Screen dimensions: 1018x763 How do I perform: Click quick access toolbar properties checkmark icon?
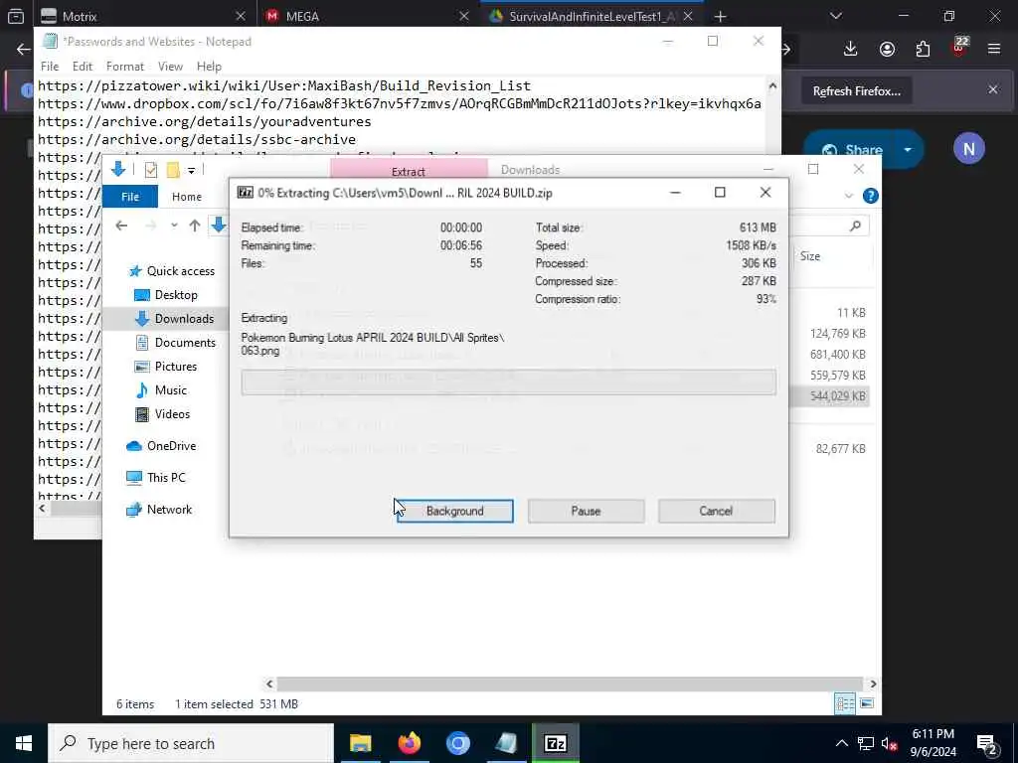coord(151,171)
